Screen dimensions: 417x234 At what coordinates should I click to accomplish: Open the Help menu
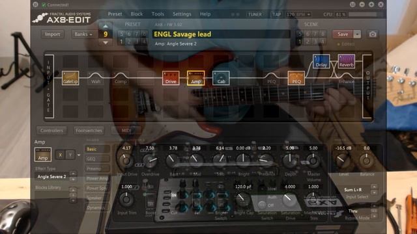click(x=205, y=14)
